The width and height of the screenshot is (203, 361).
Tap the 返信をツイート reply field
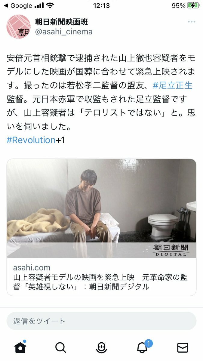coord(101,321)
